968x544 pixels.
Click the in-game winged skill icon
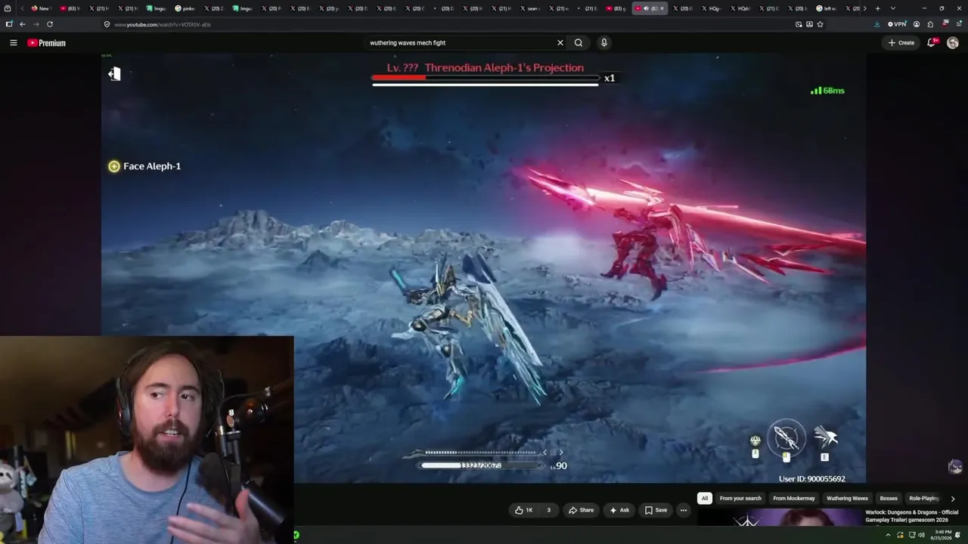click(x=825, y=436)
